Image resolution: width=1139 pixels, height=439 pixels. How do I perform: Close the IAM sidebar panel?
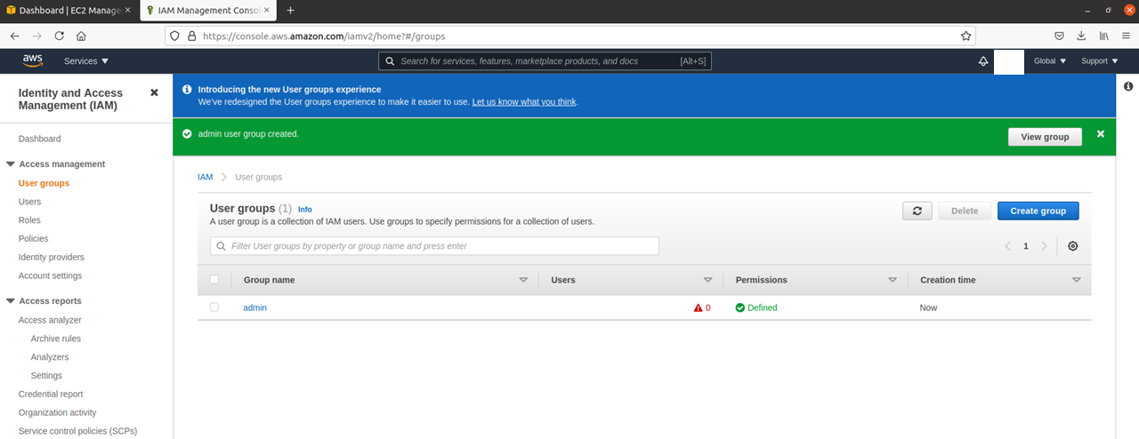click(x=154, y=92)
